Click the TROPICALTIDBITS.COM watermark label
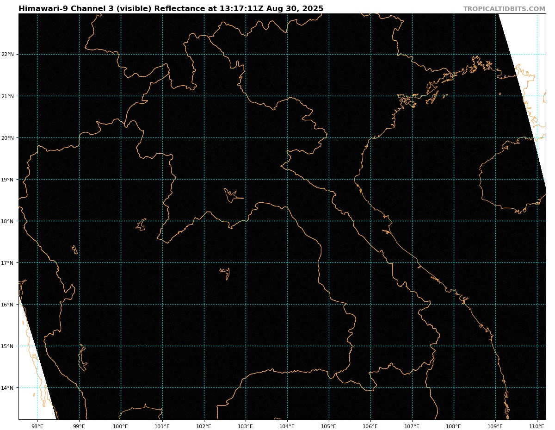 tap(504, 9)
